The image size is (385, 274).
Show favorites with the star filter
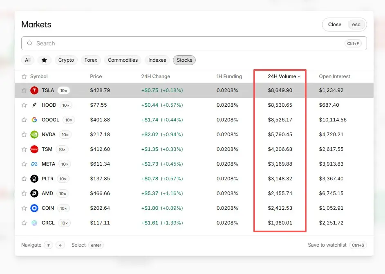[44, 60]
